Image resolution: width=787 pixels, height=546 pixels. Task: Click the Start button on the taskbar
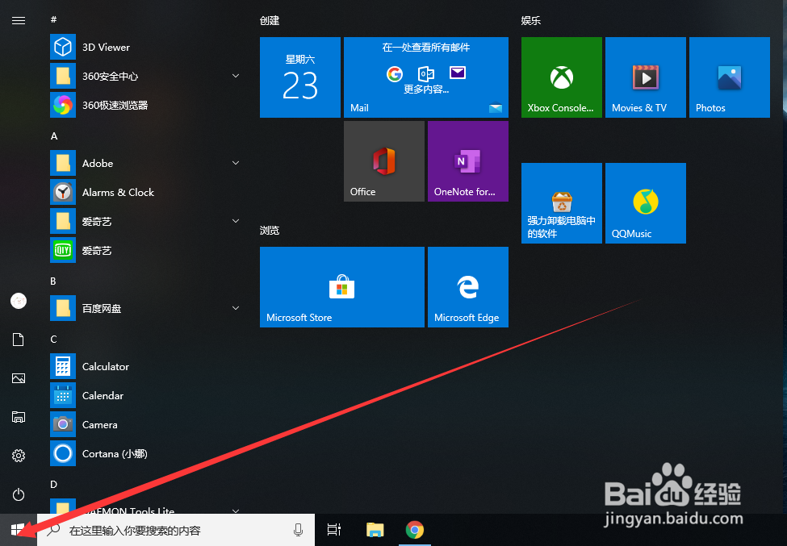[17, 530]
